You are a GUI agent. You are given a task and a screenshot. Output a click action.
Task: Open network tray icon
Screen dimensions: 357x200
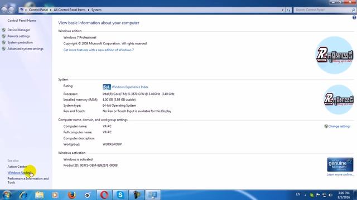[325, 195]
